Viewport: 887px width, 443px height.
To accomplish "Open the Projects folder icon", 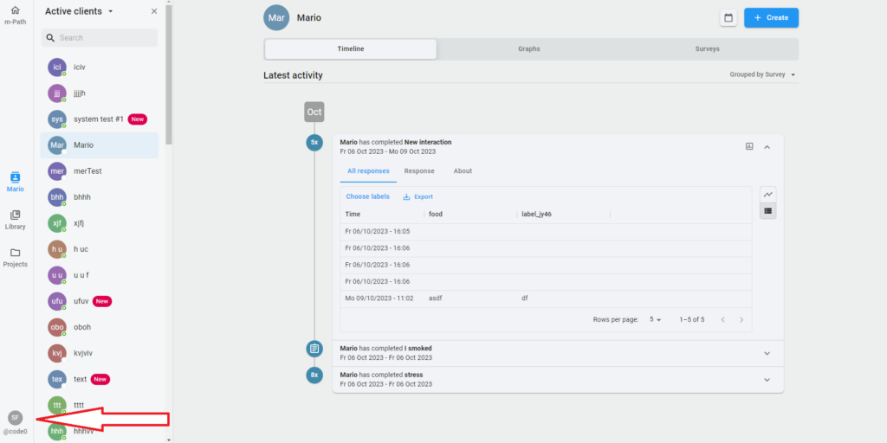I will [15, 253].
